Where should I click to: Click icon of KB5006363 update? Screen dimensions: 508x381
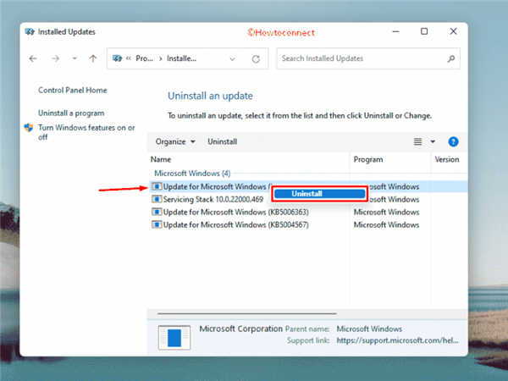click(x=157, y=213)
